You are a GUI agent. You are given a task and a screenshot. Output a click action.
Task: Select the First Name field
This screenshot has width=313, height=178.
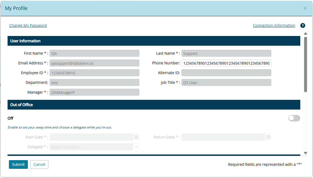point(94,53)
